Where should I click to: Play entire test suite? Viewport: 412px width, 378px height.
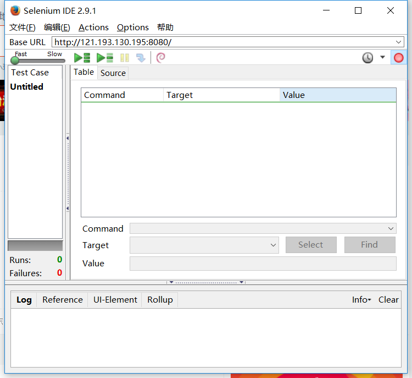point(82,58)
